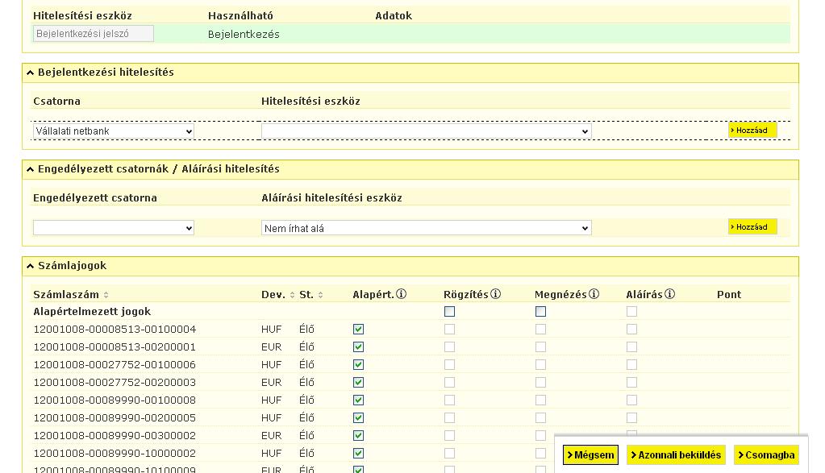Toggle Rögzítés for account 12001008-00027752-00200003
The height and width of the screenshot is (473, 825).
click(449, 382)
